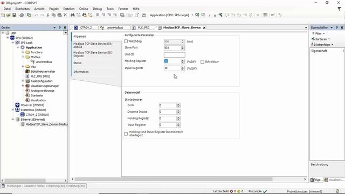Screen dimensions: 345x194
Task: Click the Print toolbar icon
Action: [x=22, y=15]
